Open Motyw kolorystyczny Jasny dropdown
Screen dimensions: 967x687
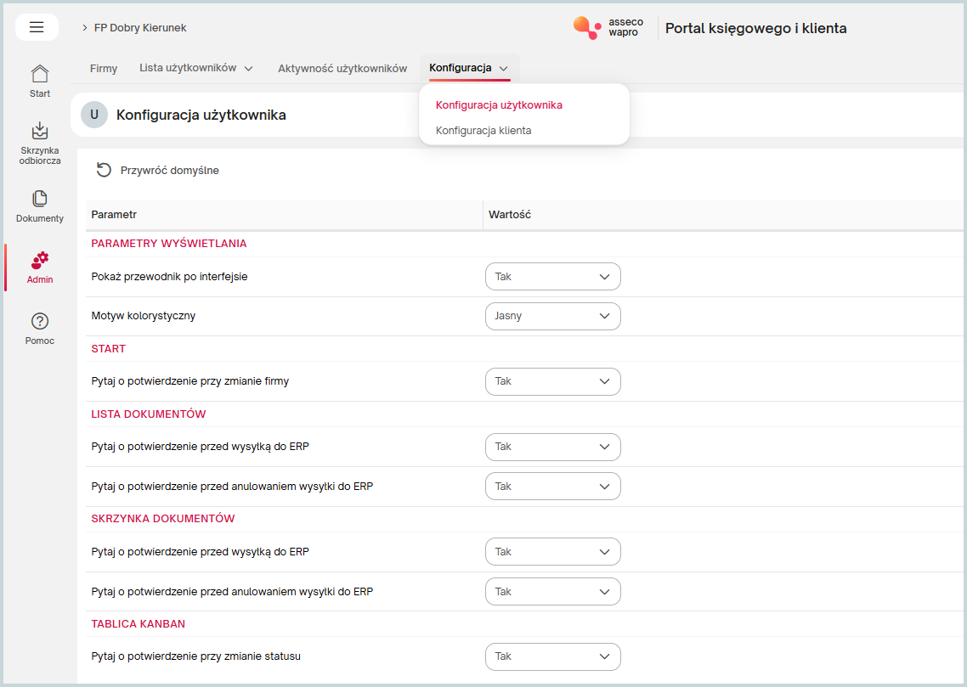[x=552, y=315]
